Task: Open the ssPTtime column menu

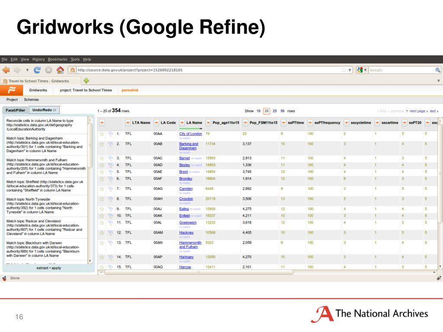Action: point(283,123)
